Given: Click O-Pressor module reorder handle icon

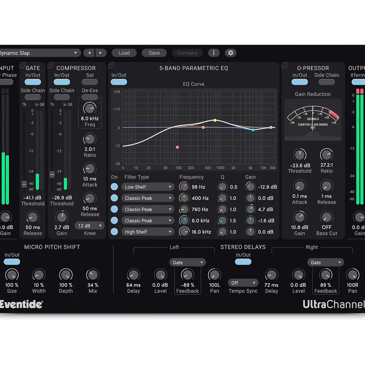Looking at the screenshot, I should pyautogui.click(x=285, y=65).
